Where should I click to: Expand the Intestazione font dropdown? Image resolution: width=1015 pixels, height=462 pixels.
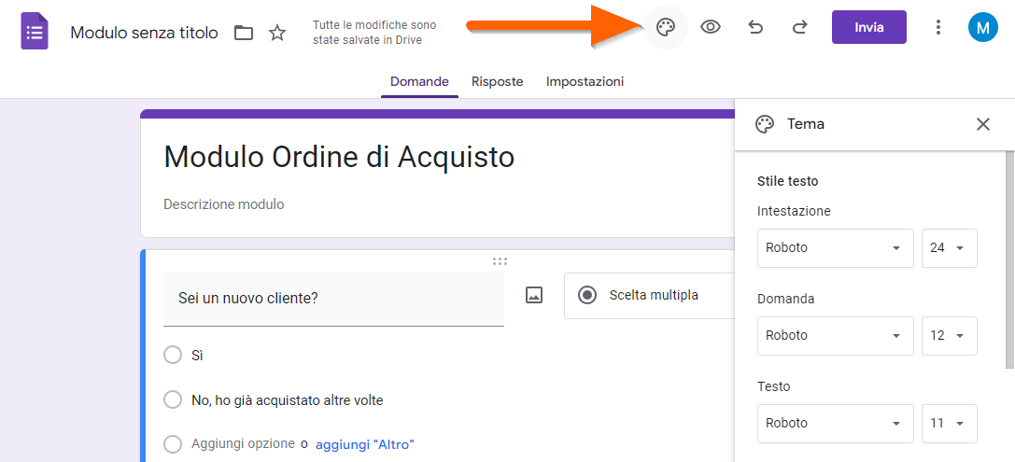(835, 248)
